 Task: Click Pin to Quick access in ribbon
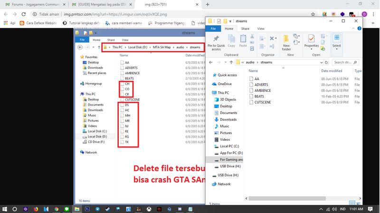[x=216, y=43]
